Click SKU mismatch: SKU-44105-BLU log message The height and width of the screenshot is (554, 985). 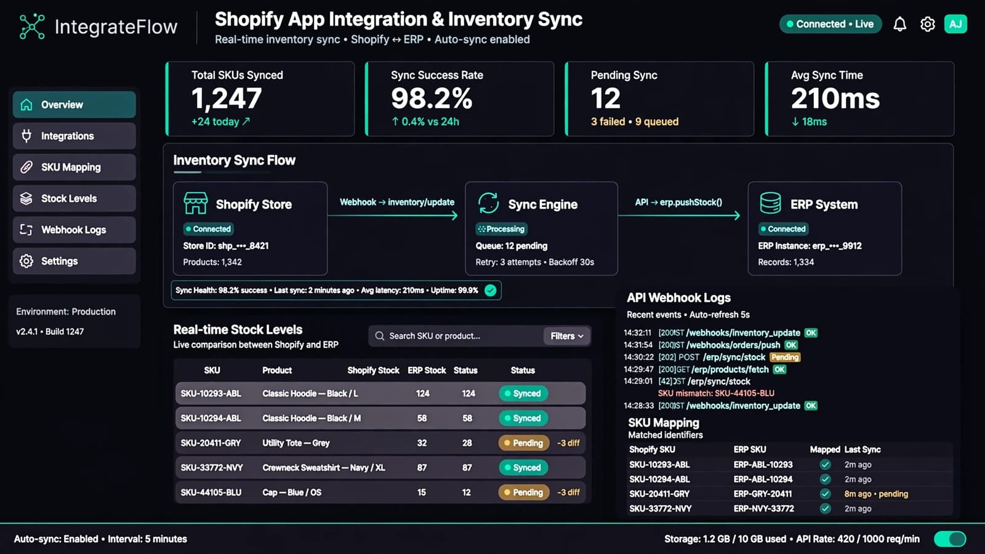coord(716,393)
